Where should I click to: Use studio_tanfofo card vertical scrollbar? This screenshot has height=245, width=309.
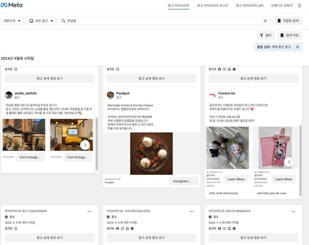(97, 144)
